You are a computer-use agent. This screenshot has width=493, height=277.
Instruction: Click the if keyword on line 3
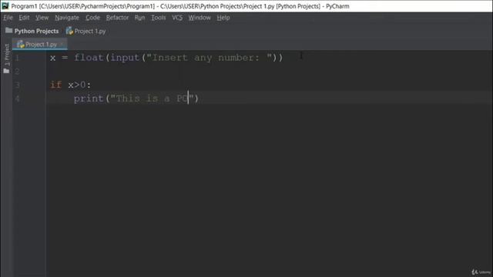(x=56, y=85)
